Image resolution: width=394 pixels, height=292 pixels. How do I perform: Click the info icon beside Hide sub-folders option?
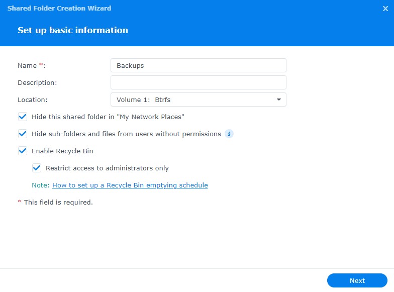229,134
